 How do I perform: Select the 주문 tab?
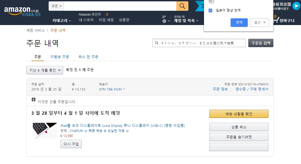(x=38, y=57)
